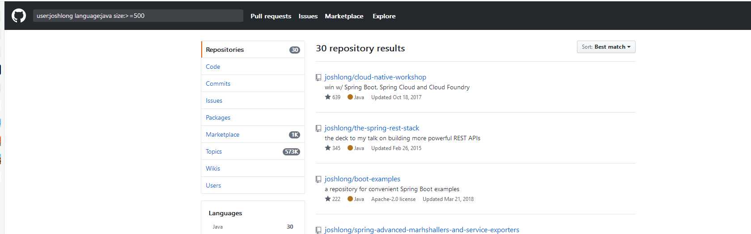Select Marketplace filter in sidebar

pos(253,134)
